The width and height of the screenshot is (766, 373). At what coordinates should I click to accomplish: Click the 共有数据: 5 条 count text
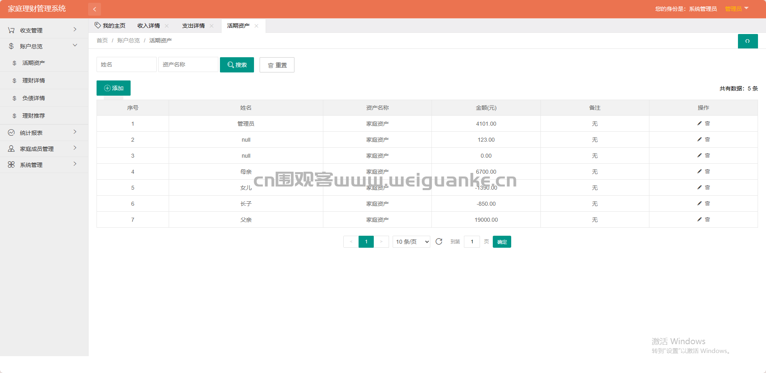point(739,88)
